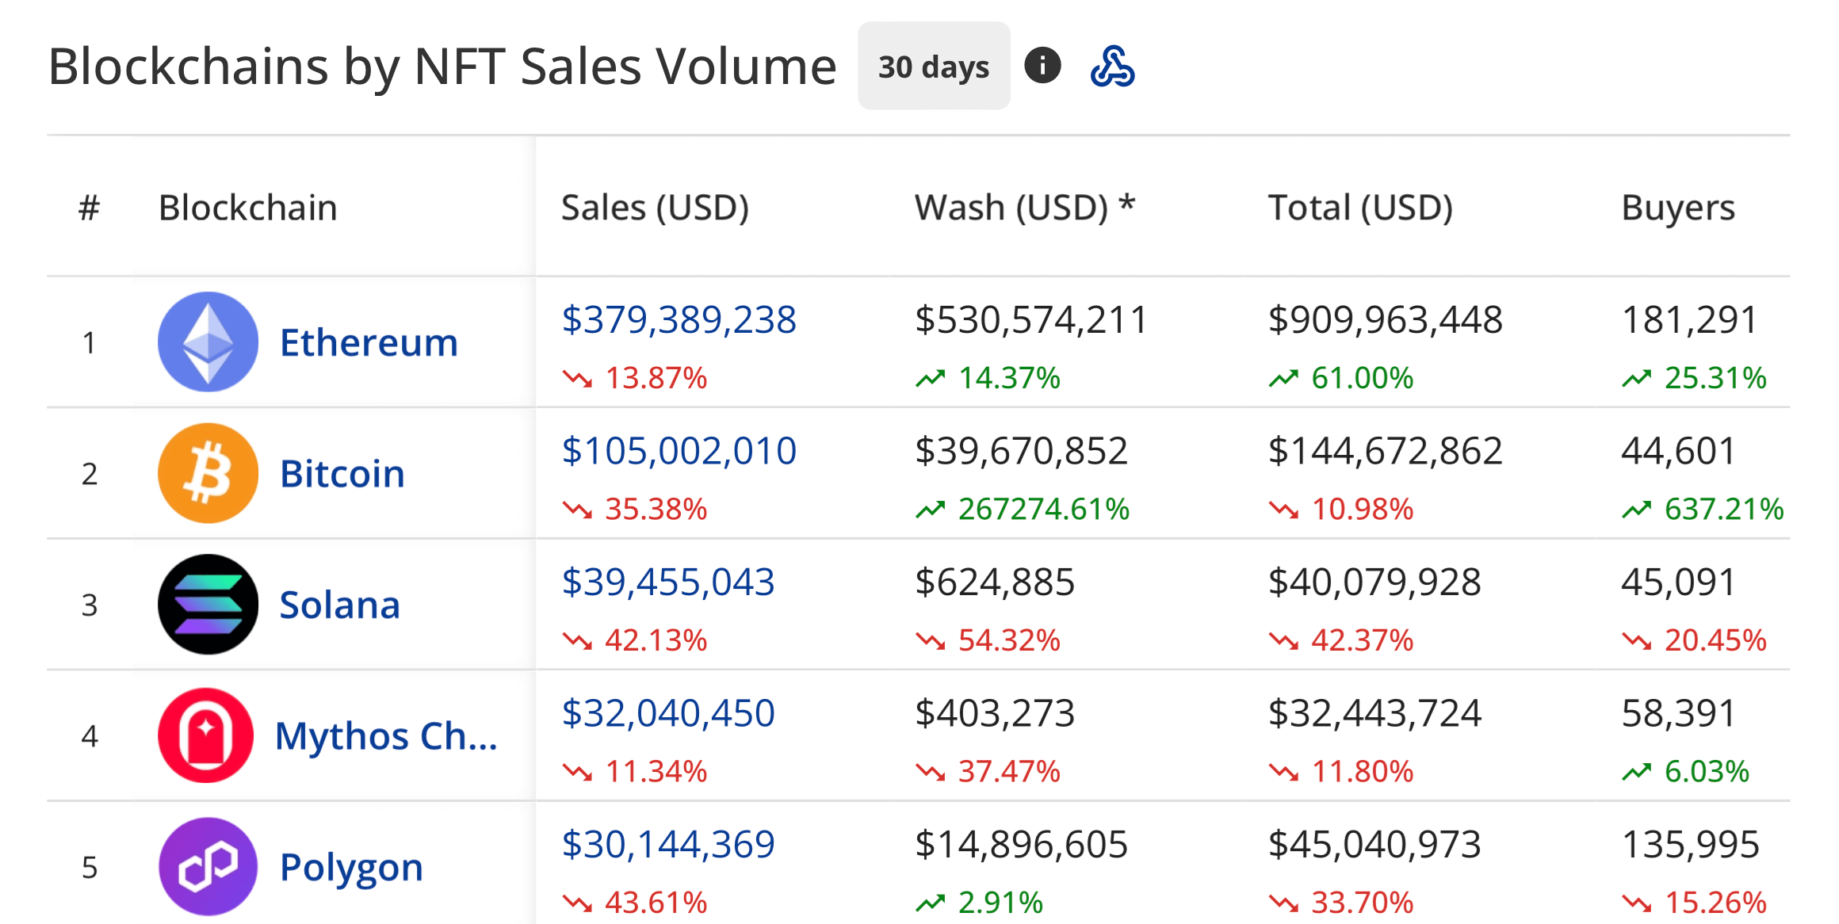Click Polygon wash change 2.91%
The width and height of the screenshot is (1839, 924).
[979, 903]
